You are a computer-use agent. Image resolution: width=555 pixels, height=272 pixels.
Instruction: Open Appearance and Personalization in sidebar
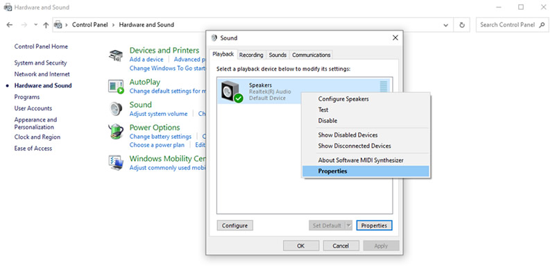(35, 124)
